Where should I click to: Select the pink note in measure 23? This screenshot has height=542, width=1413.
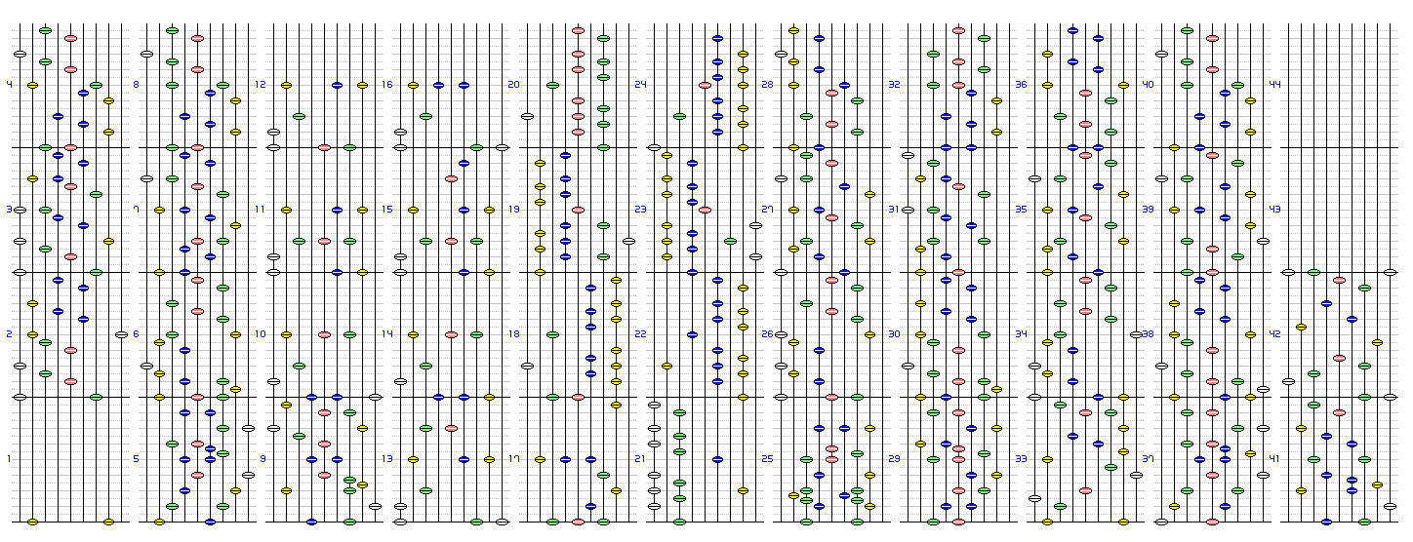(x=705, y=210)
